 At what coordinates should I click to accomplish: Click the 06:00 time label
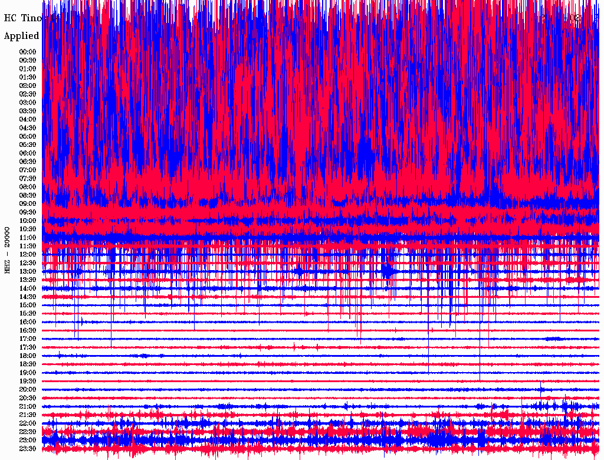28,153
